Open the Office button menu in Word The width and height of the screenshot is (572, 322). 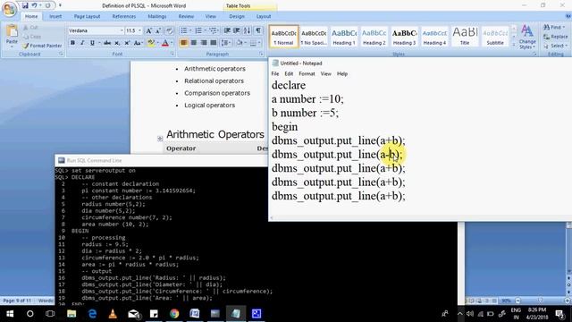9,8
